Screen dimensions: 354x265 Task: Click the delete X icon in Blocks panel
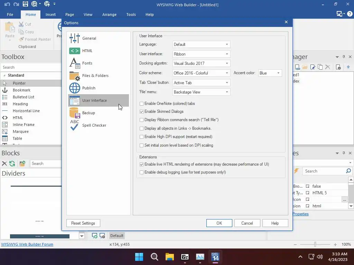(4, 164)
